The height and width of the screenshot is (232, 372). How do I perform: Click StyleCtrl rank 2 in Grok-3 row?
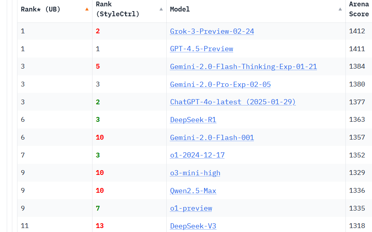click(x=98, y=31)
